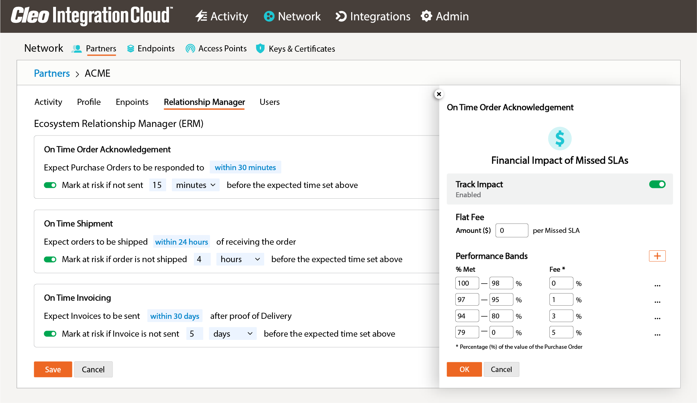The width and height of the screenshot is (697, 403).
Task: Click the Admin gear icon
Action: (x=426, y=16)
